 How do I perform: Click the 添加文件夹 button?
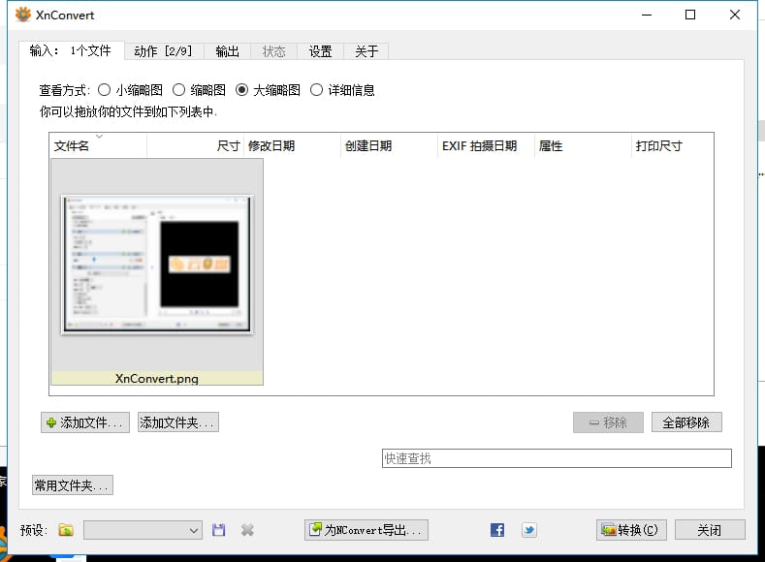[178, 422]
